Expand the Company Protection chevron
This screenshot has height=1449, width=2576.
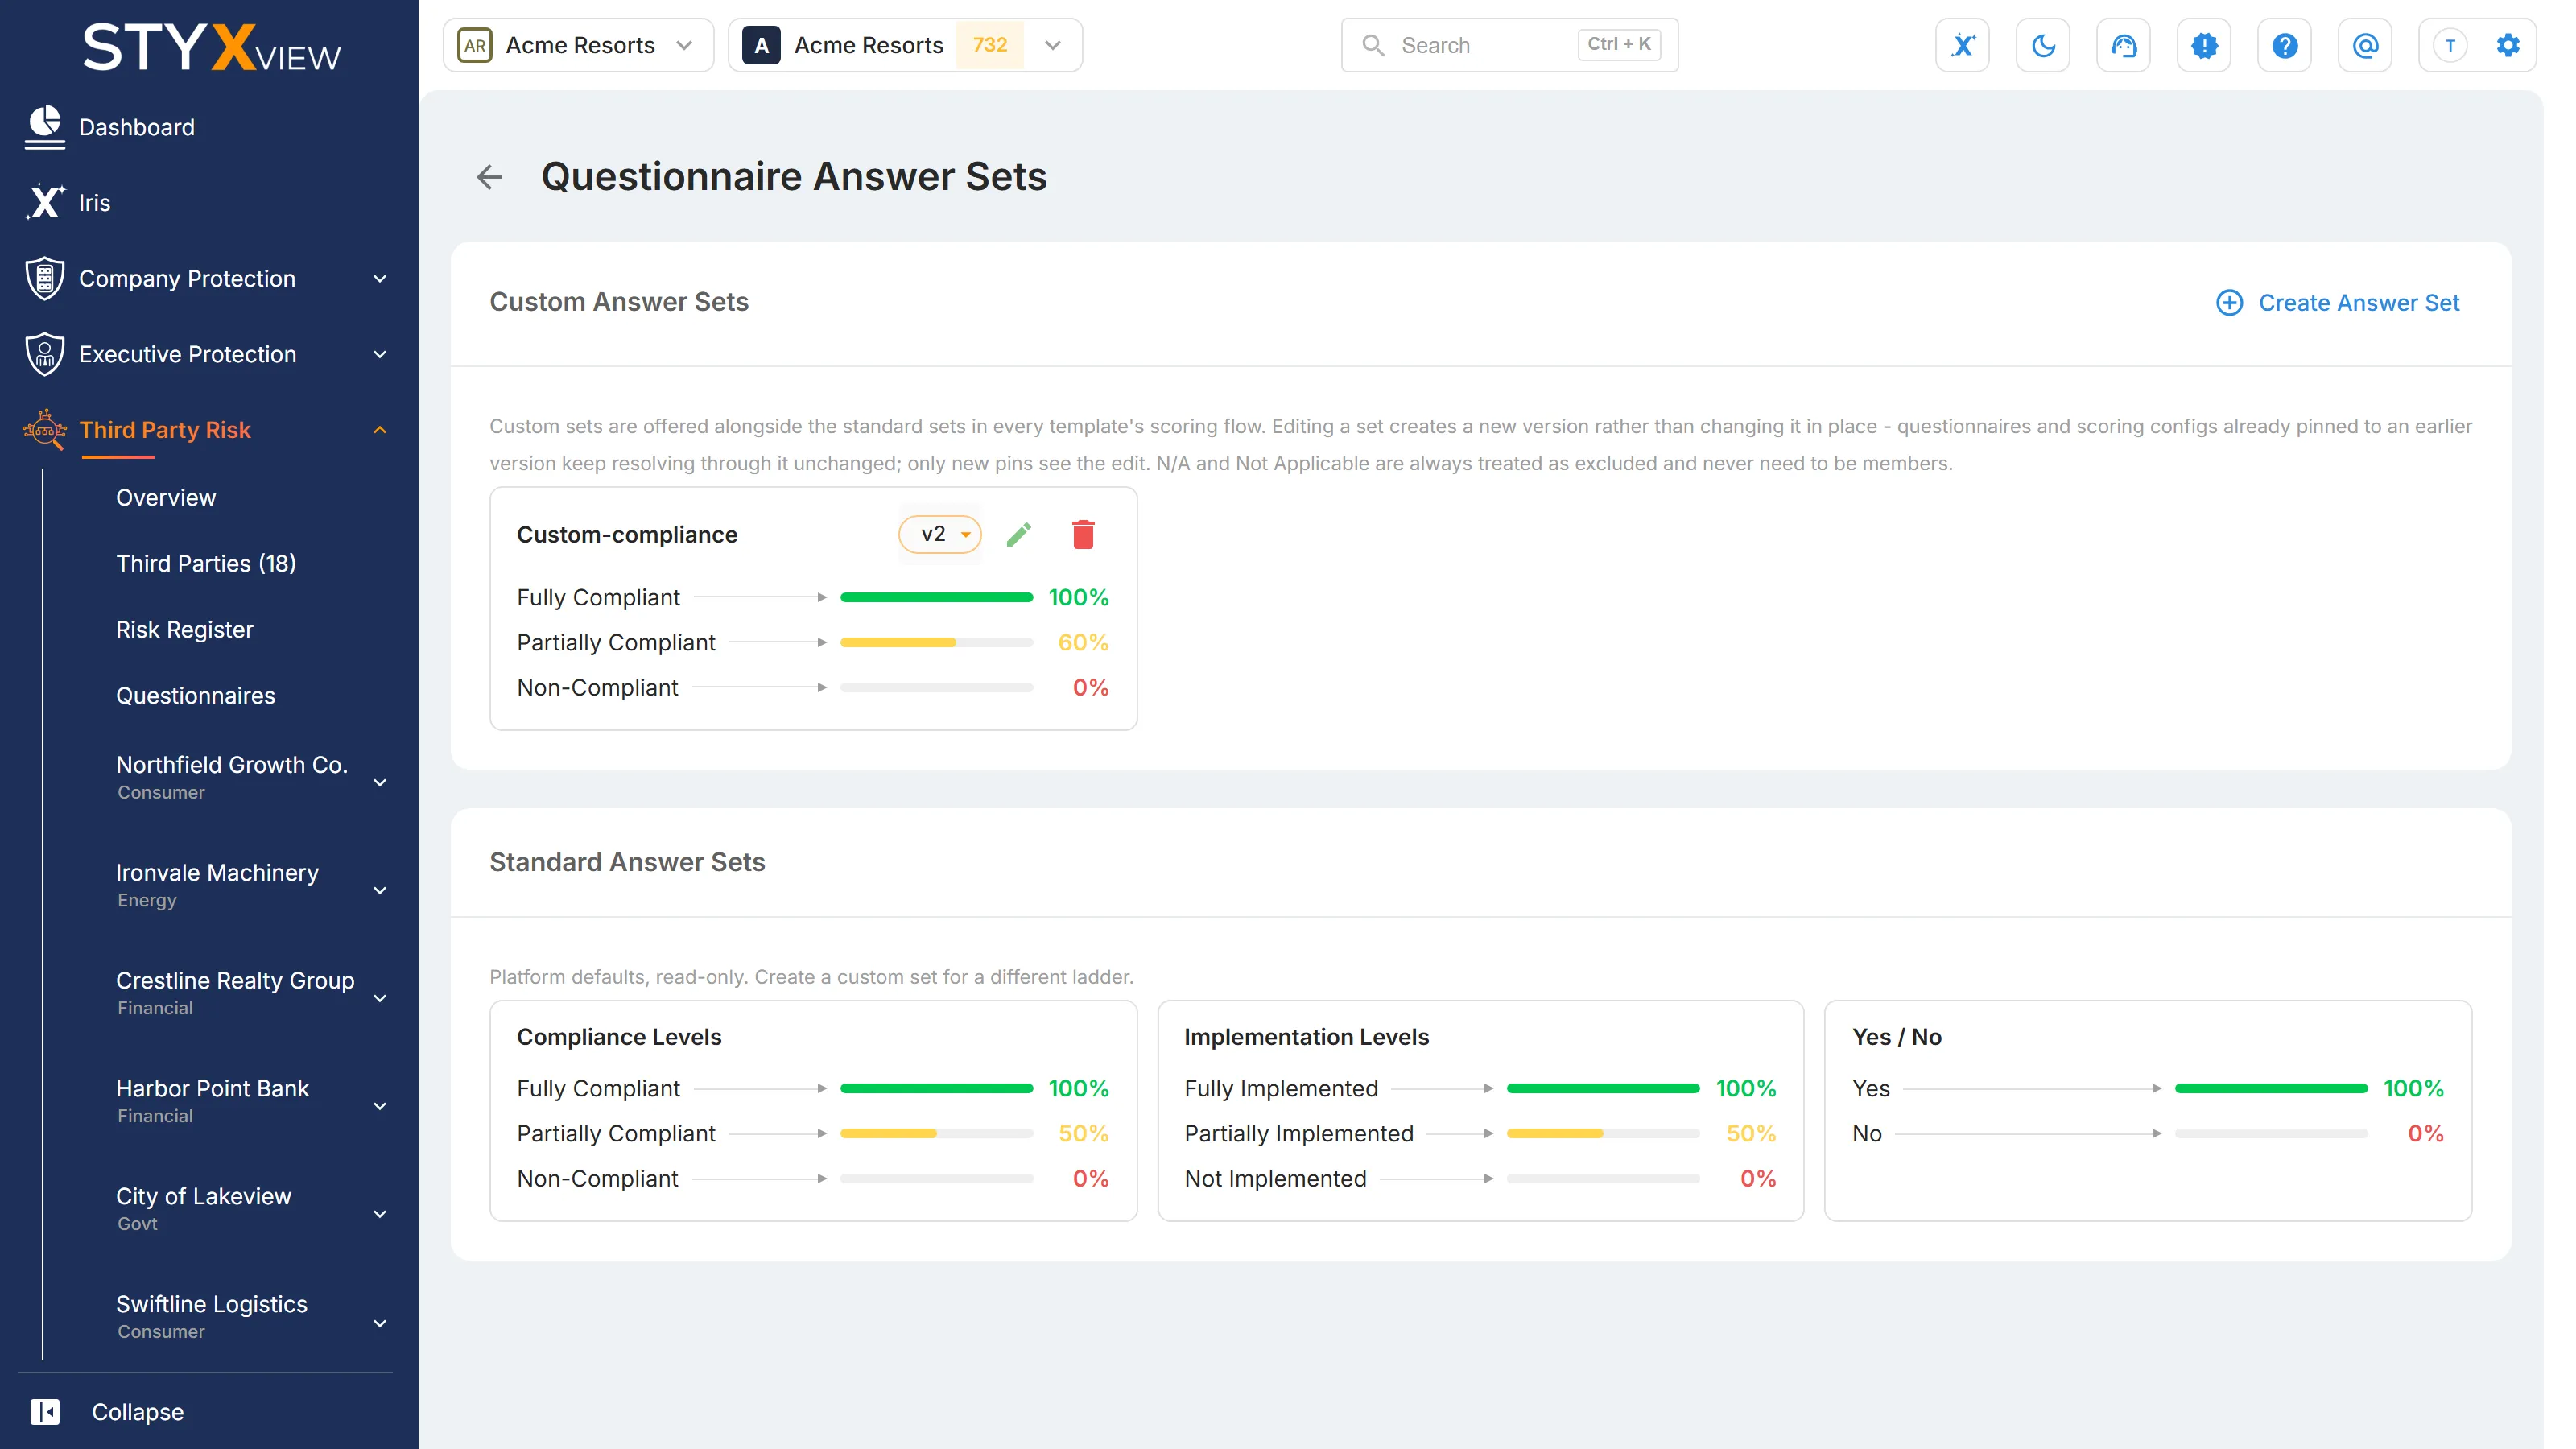click(380, 279)
